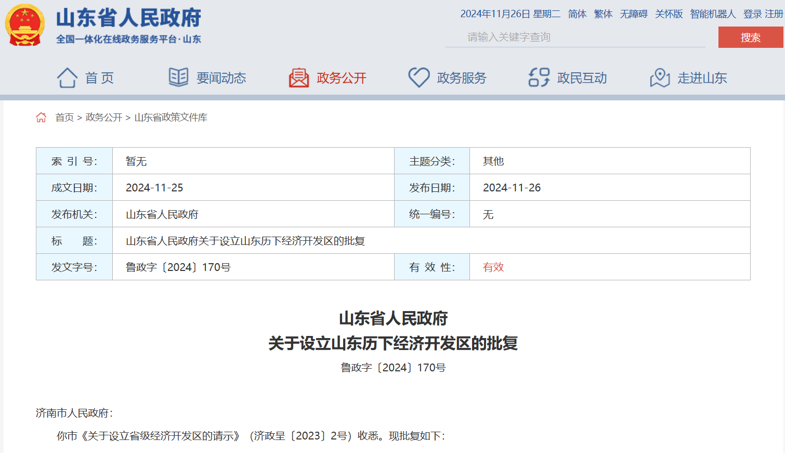Open the 政务公开 navigation item
Image resolution: width=785 pixels, height=453 pixels.
[x=342, y=78]
